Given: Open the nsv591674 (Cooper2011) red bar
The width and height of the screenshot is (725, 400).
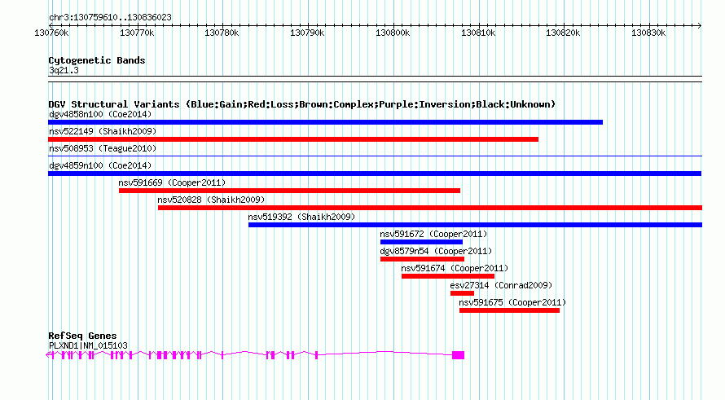Looking at the screenshot, I should (x=448, y=276).
